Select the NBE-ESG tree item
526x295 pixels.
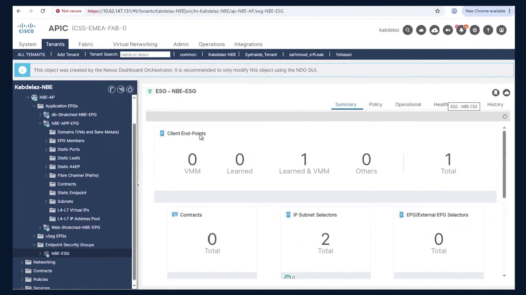(x=60, y=253)
